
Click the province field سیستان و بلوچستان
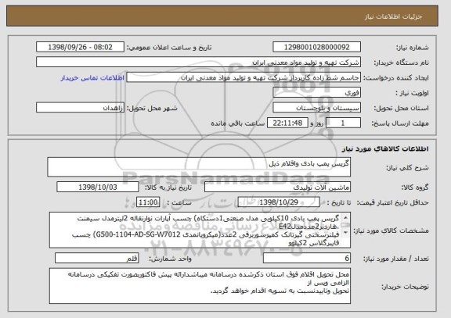[x=316, y=108]
